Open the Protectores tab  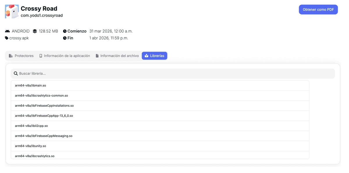pos(21,56)
